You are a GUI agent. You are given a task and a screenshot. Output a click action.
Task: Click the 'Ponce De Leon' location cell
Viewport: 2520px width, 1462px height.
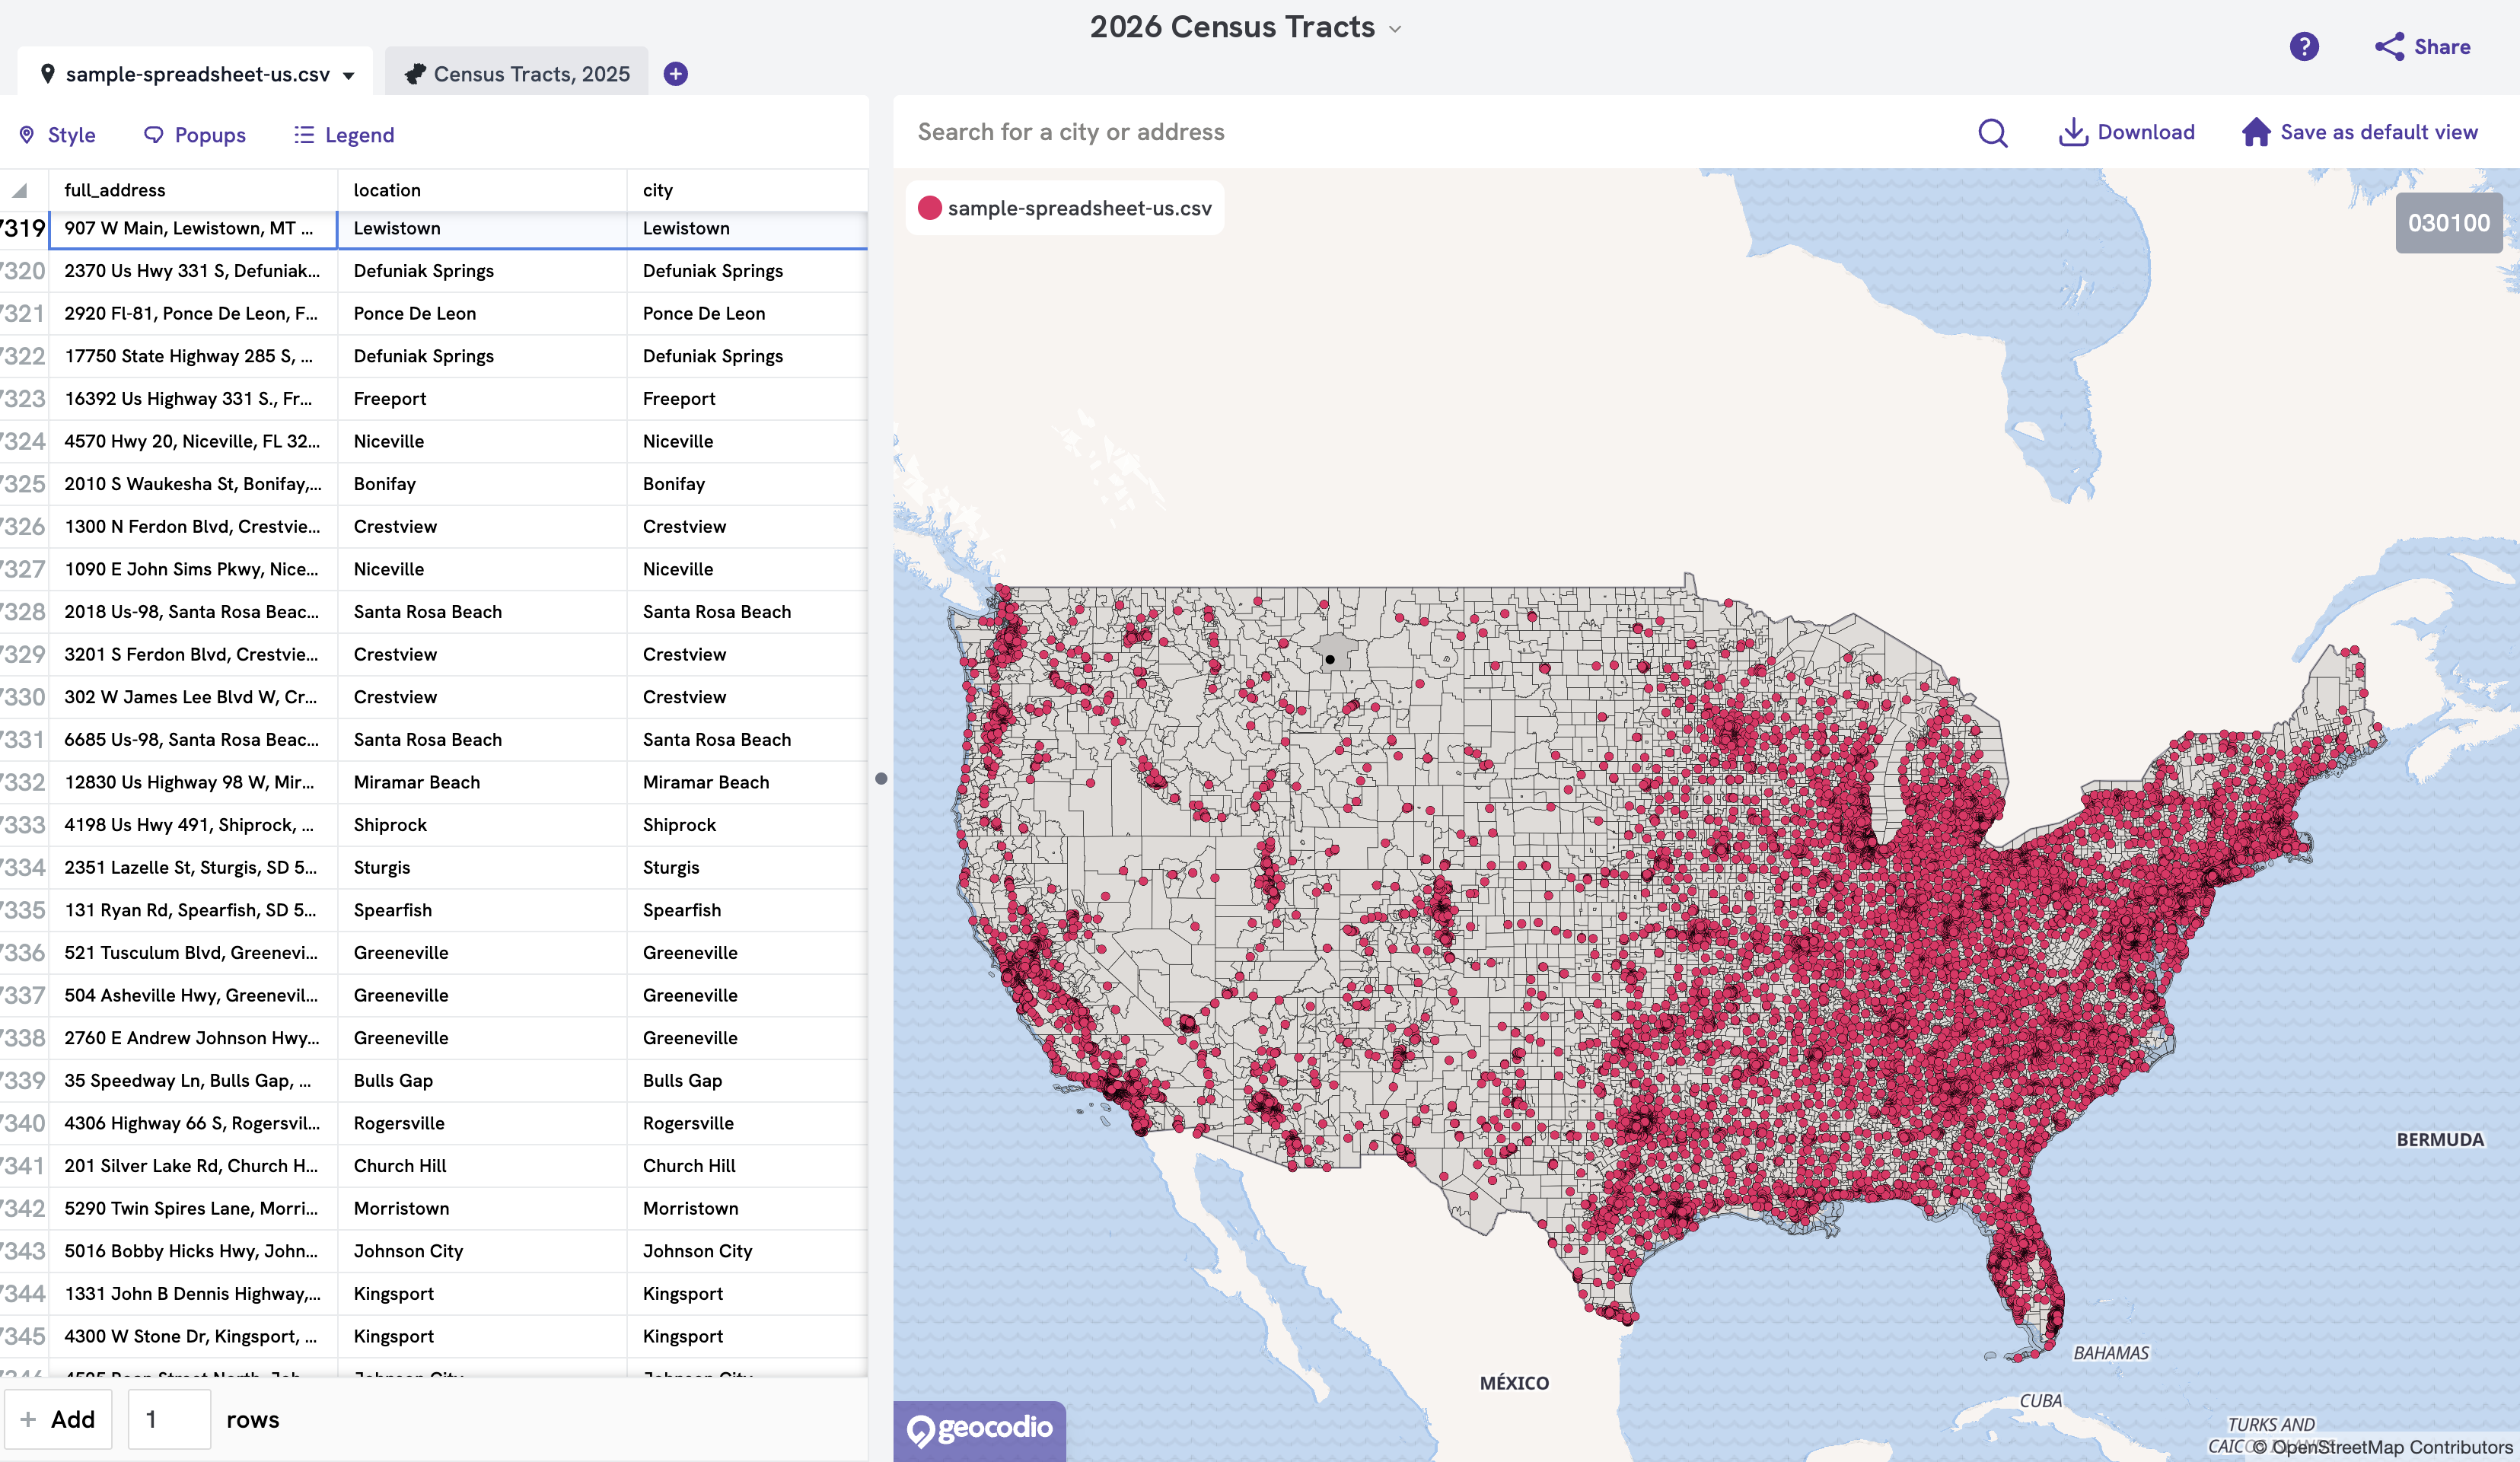[483, 313]
